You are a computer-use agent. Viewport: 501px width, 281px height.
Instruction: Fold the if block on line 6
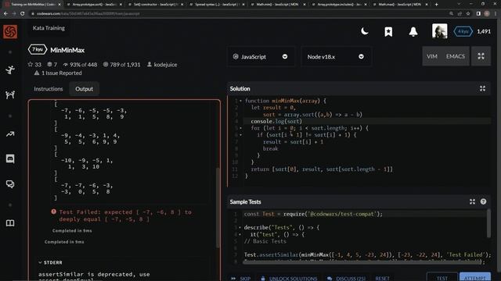point(240,135)
